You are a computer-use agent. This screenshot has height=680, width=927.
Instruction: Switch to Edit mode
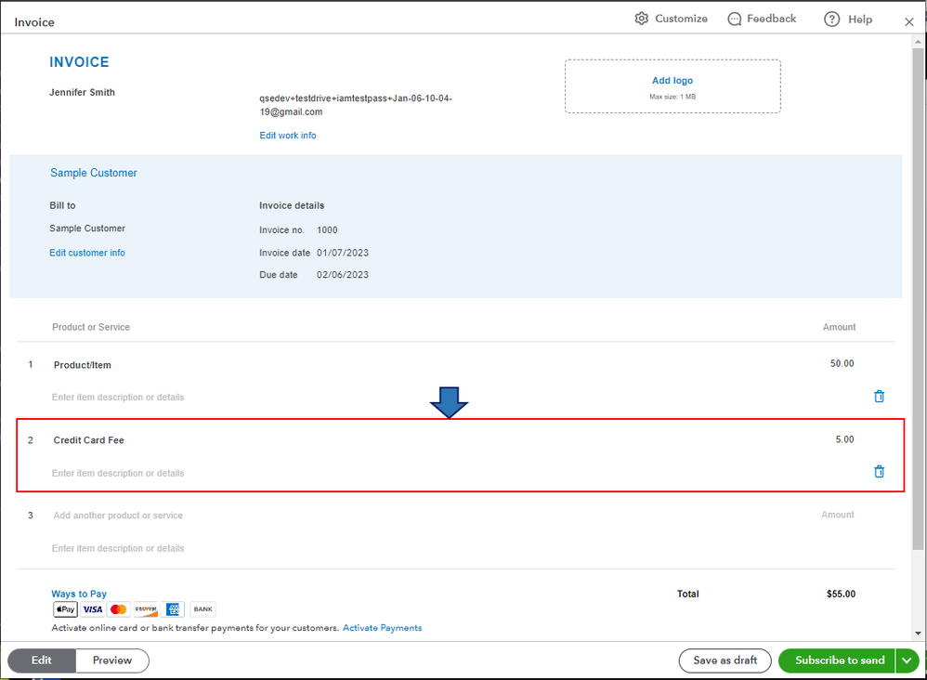(42, 660)
